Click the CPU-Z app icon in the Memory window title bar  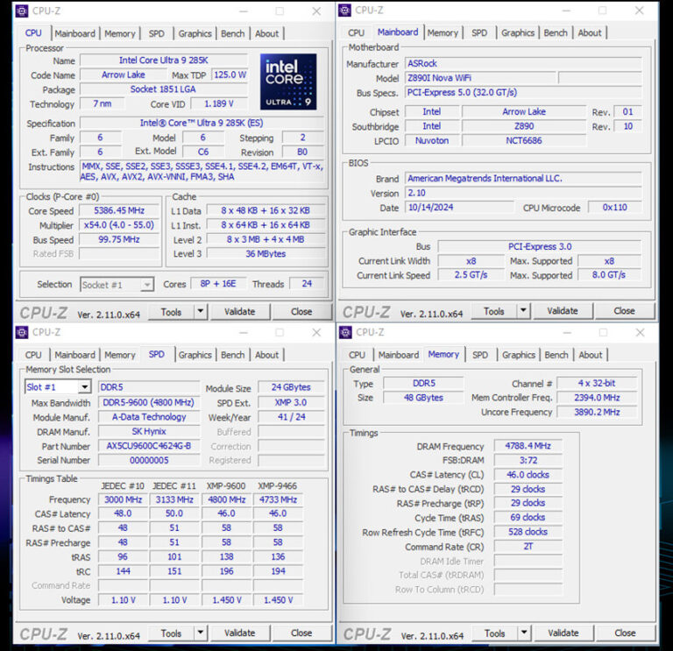coord(345,332)
